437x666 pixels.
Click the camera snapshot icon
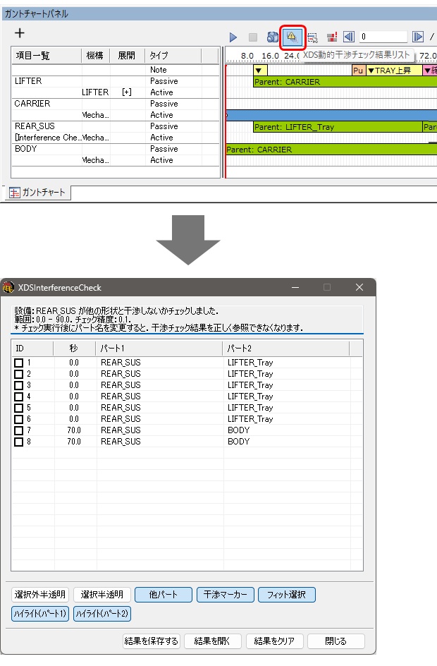click(x=273, y=37)
